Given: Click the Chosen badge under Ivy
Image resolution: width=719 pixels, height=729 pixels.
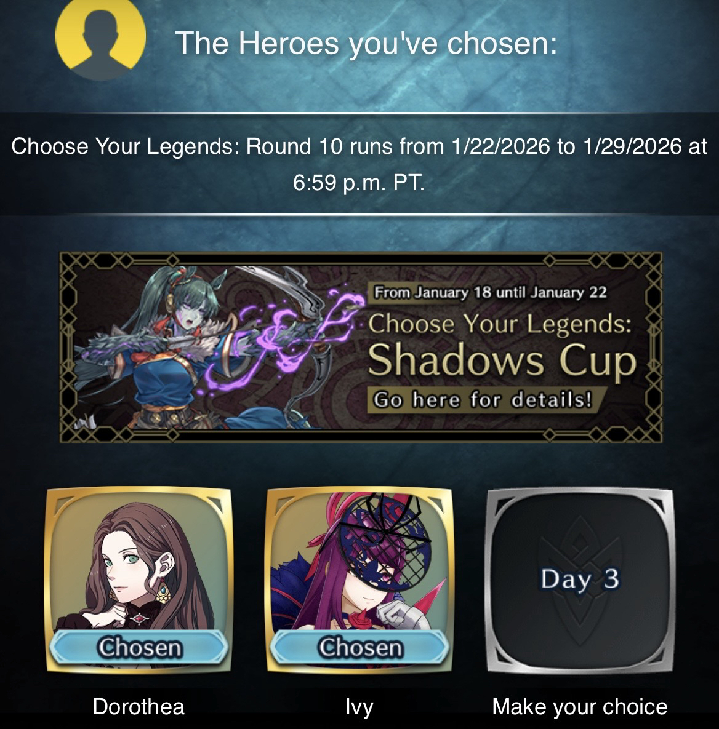Looking at the screenshot, I should 359,647.
